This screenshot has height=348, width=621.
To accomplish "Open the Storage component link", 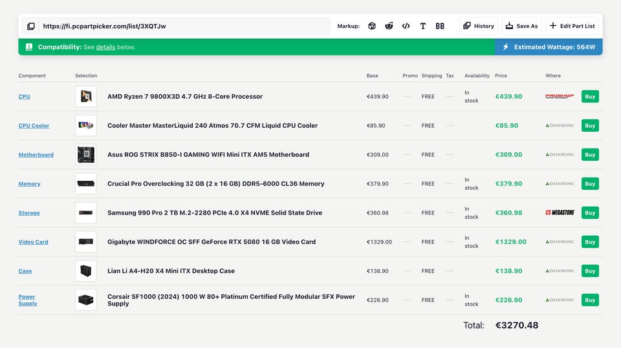I will 29,213.
